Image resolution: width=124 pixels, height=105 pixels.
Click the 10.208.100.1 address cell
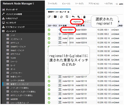tap(103, 30)
